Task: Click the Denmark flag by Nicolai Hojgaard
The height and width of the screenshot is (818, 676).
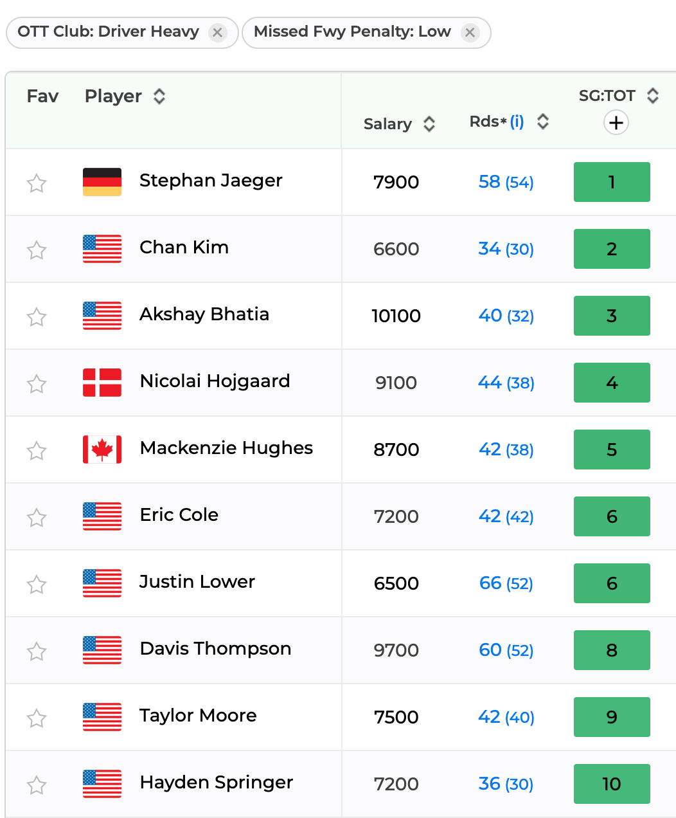Action: (102, 383)
